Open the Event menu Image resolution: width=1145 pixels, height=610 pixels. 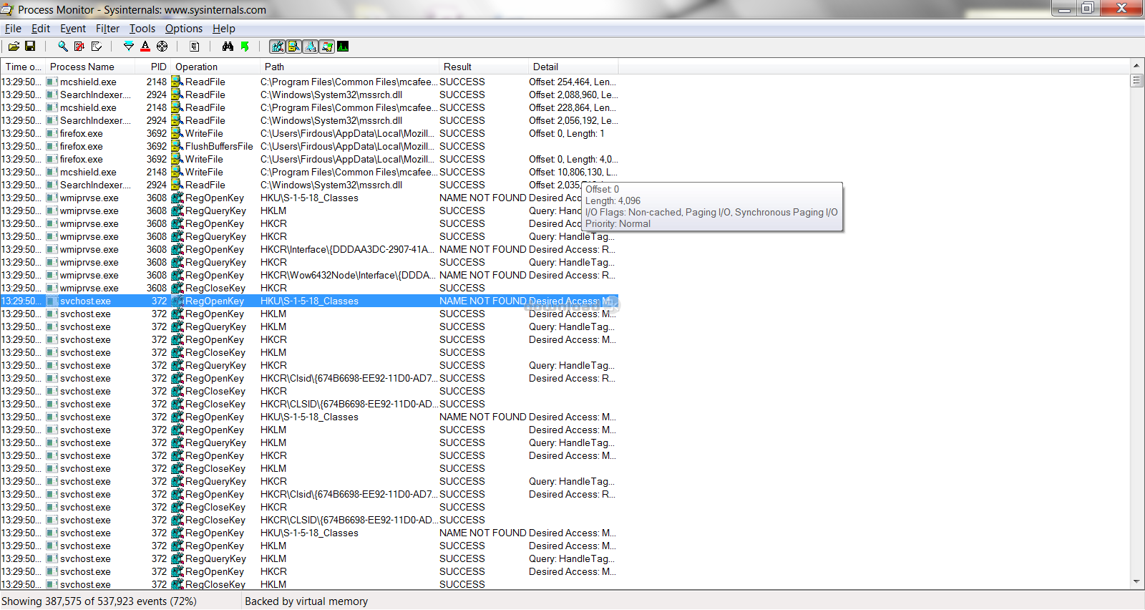(x=73, y=29)
